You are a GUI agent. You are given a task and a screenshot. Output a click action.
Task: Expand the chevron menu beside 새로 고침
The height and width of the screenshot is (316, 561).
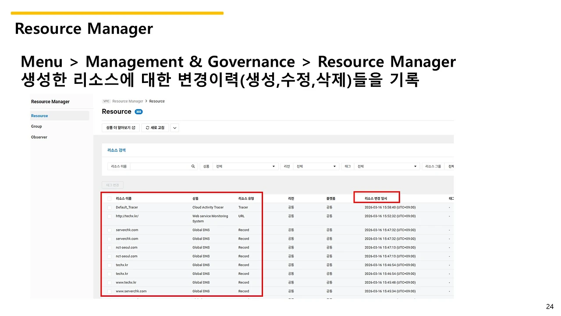[x=174, y=128]
